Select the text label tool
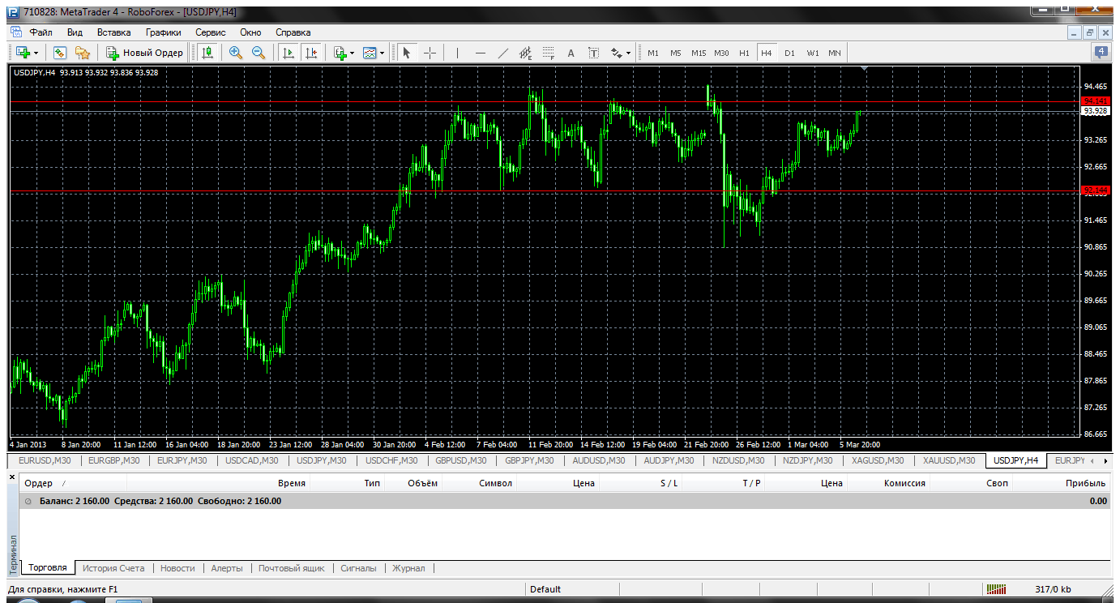This screenshot has width=1120, height=603. [593, 53]
